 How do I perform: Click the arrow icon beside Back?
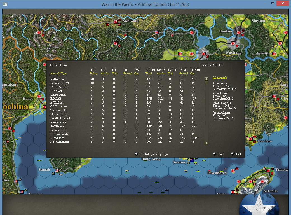click(x=215, y=154)
